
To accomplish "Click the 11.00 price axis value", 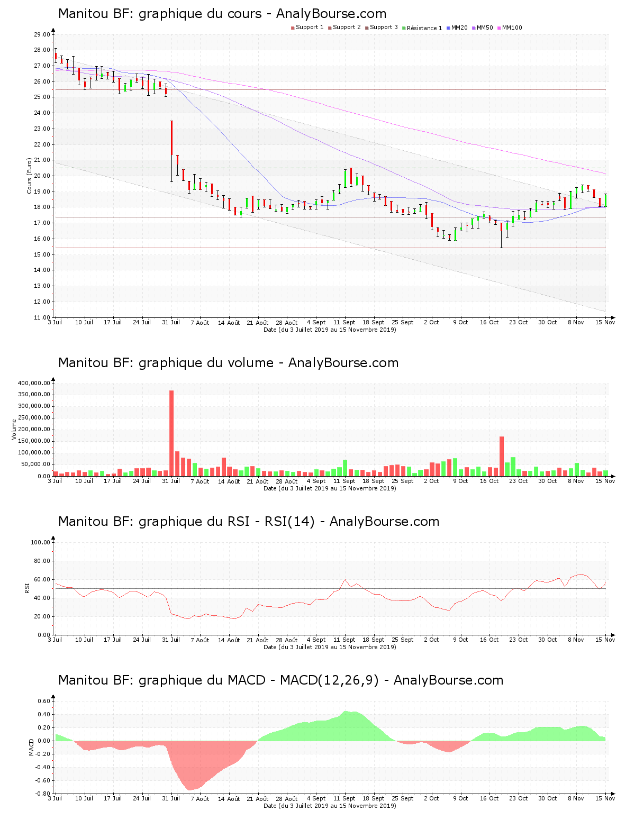I will (x=42, y=317).
